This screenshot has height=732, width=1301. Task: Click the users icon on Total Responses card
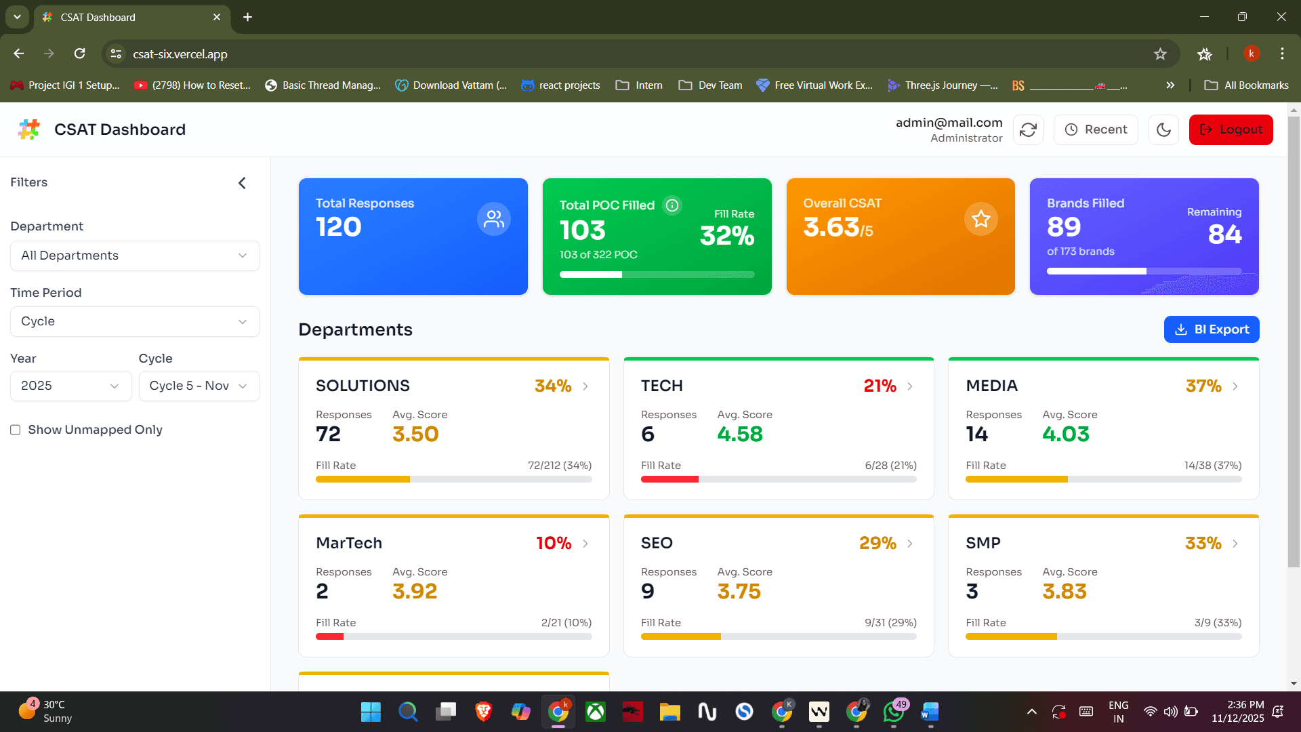click(493, 219)
